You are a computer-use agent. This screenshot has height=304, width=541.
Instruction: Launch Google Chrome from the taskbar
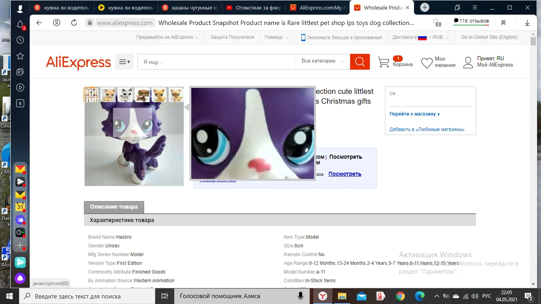pyautogui.click(x=400, y=296)
